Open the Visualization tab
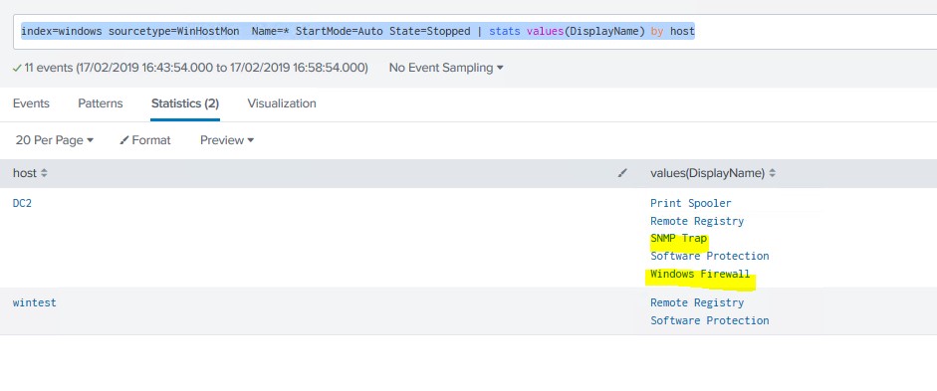Viewport: 937px width, 391px height. [282, 103]
